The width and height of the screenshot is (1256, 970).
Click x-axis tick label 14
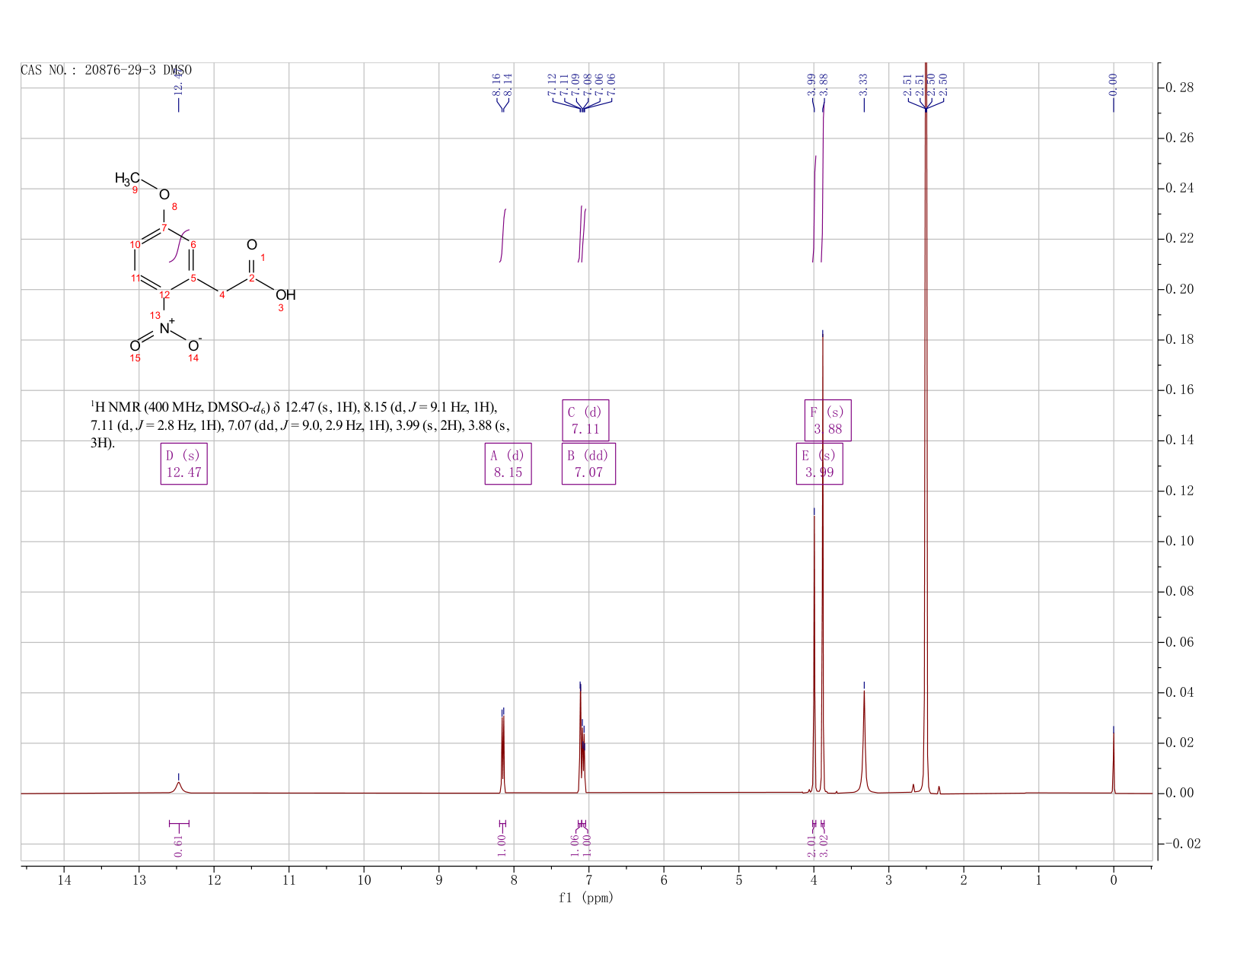coord(64,880)
